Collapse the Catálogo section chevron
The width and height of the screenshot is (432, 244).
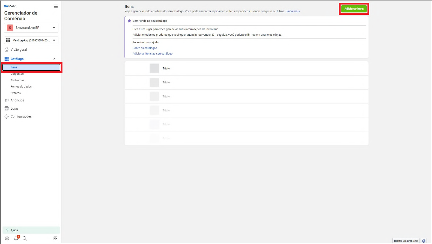coord(54,59)
